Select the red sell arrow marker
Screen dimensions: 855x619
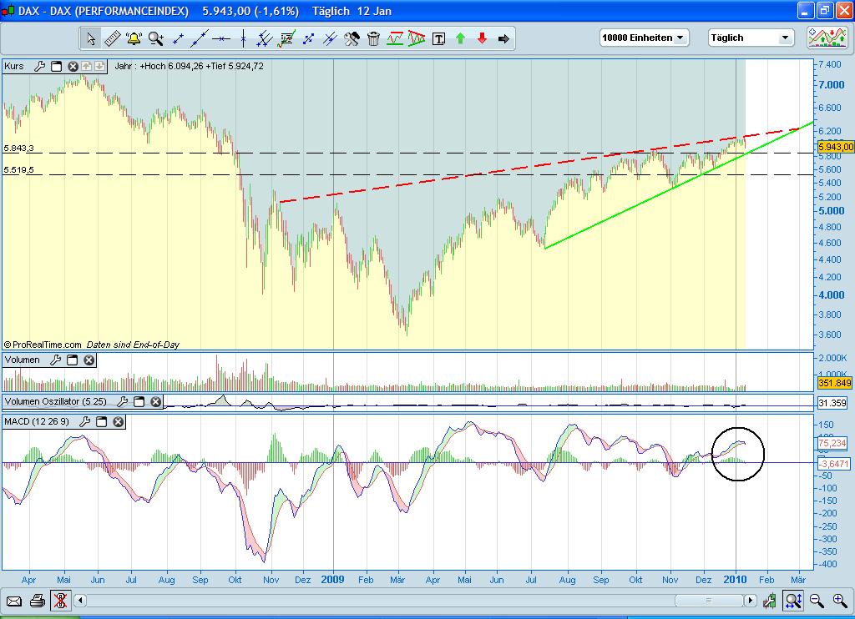coord(482,38)
